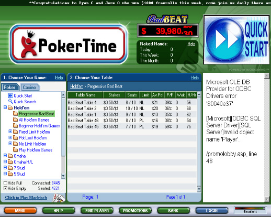Open the Click to Play Blackjack link
Screen dimensions: 271x217
coord(26,198)
